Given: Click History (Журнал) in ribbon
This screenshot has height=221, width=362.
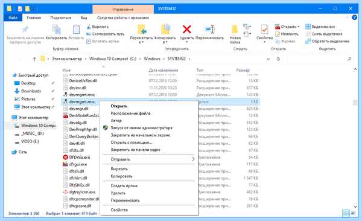Looking at the screenshot, I should click(285, 41).
